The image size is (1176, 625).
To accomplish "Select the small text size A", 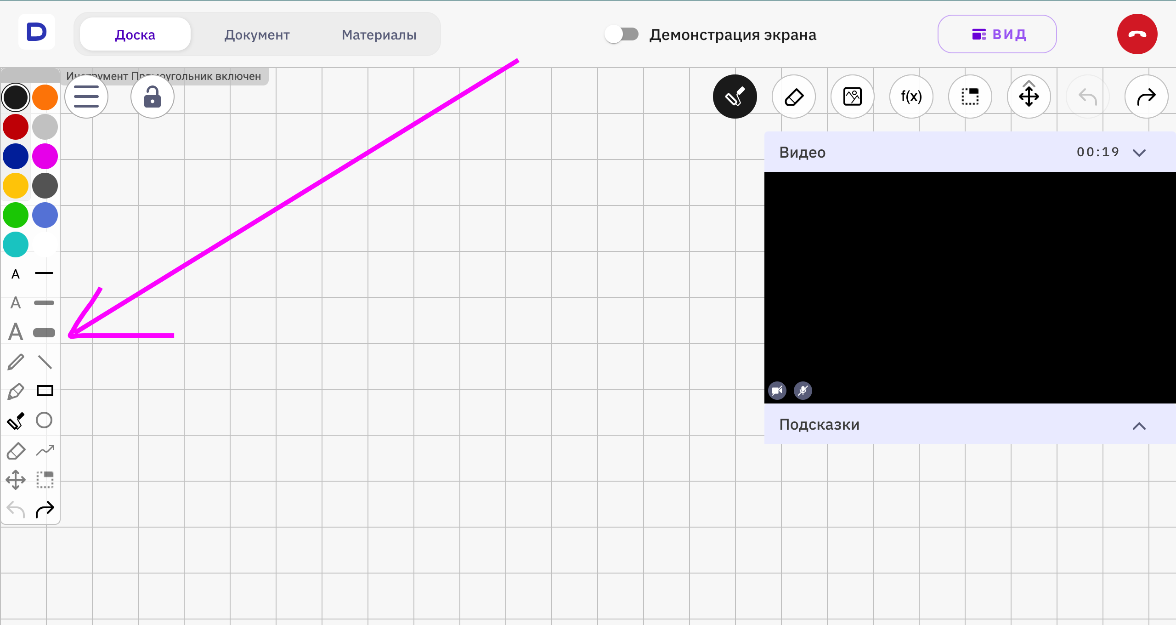I will (x=16, y=274).
